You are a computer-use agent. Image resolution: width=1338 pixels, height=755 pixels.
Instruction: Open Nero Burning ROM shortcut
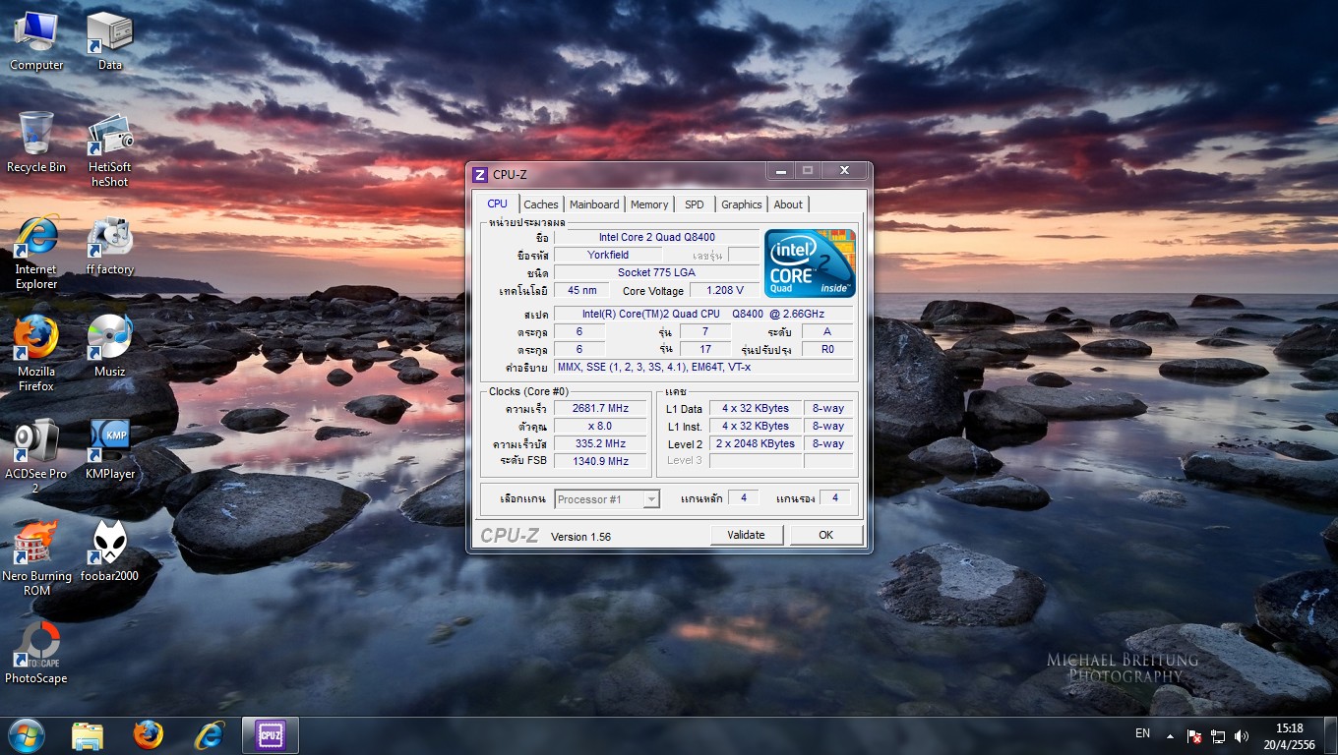click(36, 543)
